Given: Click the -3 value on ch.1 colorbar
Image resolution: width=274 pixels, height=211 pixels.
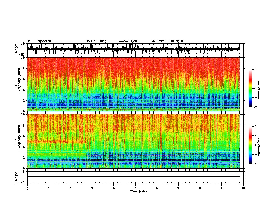Looking at the screenshot, I should (x=255, y=70).
